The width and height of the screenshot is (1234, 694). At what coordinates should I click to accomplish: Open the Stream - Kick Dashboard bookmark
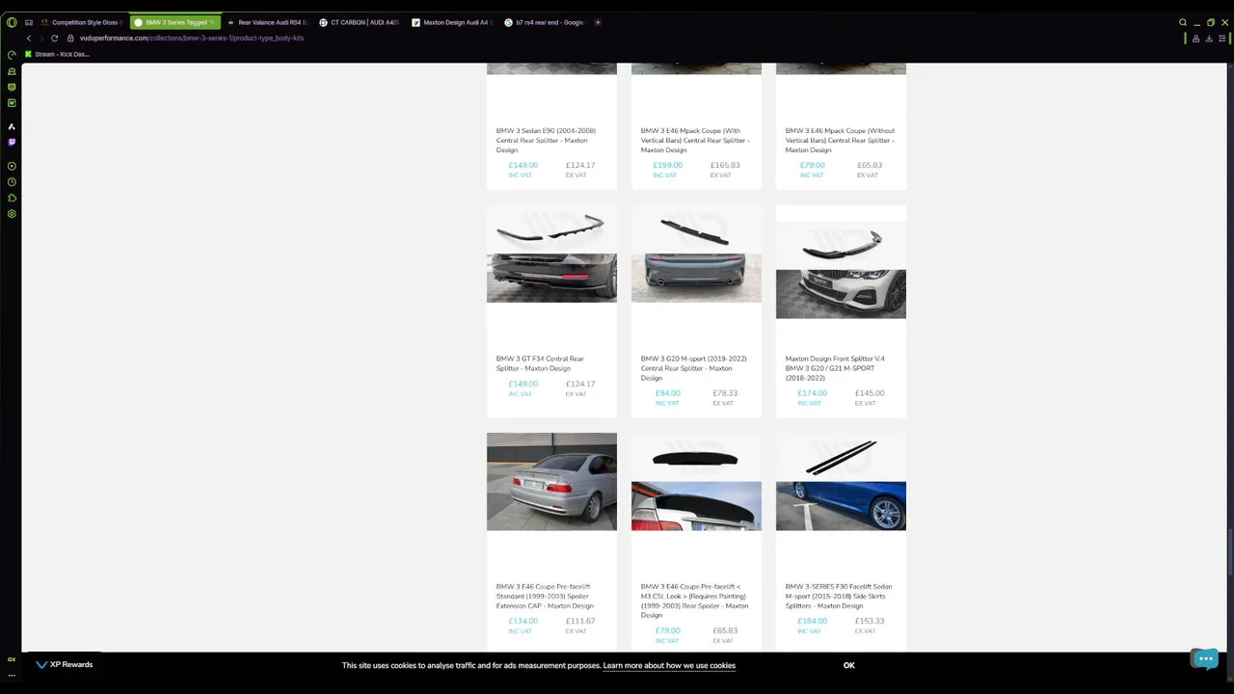(x=57, y=54)
